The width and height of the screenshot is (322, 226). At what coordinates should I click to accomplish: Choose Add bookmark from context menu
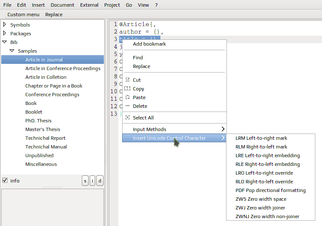[x=174, y=44]
